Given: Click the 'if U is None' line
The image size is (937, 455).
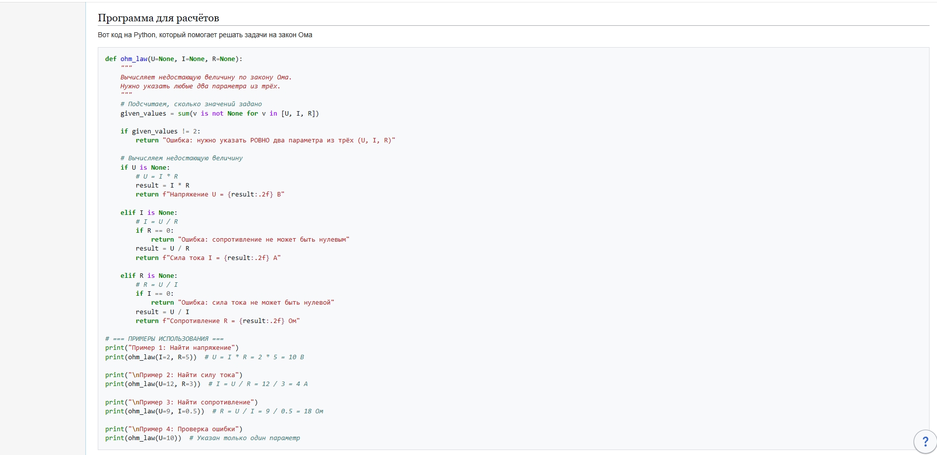Looking at the screenshot, I should [x=145, y=168].
